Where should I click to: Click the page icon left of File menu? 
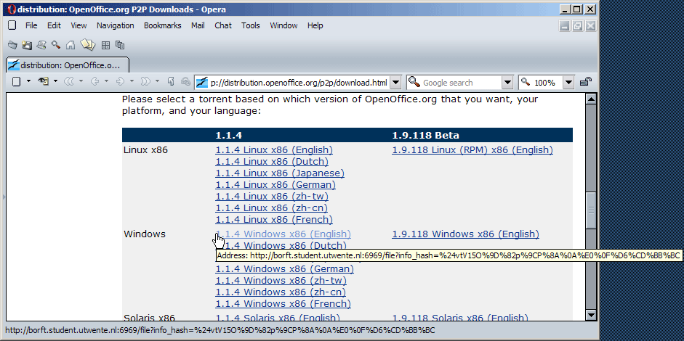click(12, 25)
